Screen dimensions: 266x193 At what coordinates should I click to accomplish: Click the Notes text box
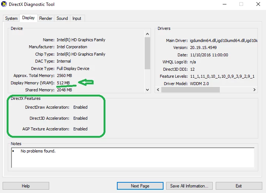coord(133,158)
